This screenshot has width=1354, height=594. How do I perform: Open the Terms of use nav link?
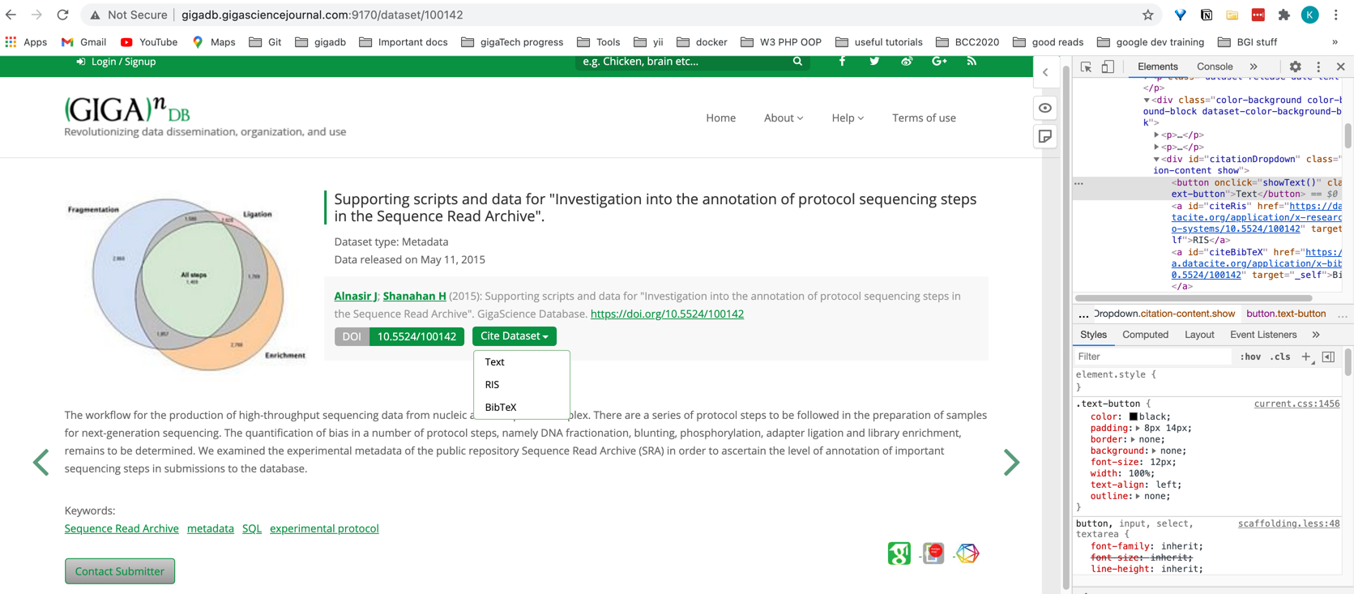(924, 118)
